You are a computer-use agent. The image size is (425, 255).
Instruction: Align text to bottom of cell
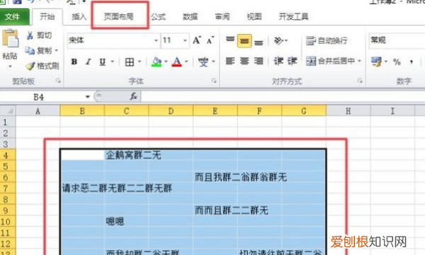(x=259, y=42)
